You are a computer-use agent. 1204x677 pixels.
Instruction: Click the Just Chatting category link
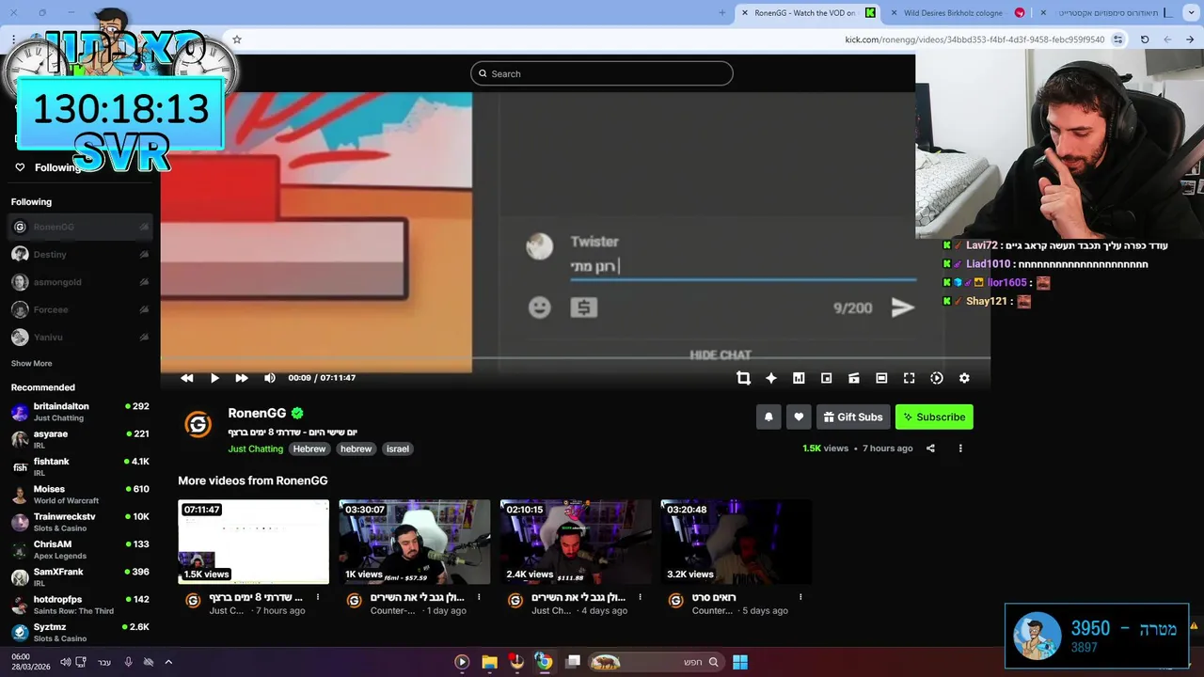(x=255, y=449)
